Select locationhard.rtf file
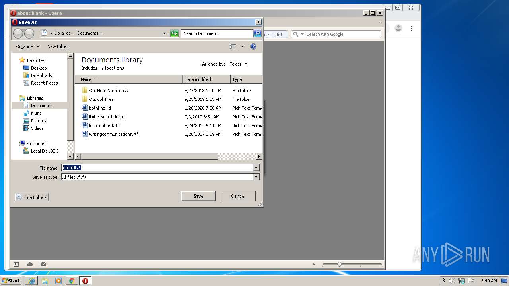The width and height of the screenshot is (509, 286). [101, 126]
